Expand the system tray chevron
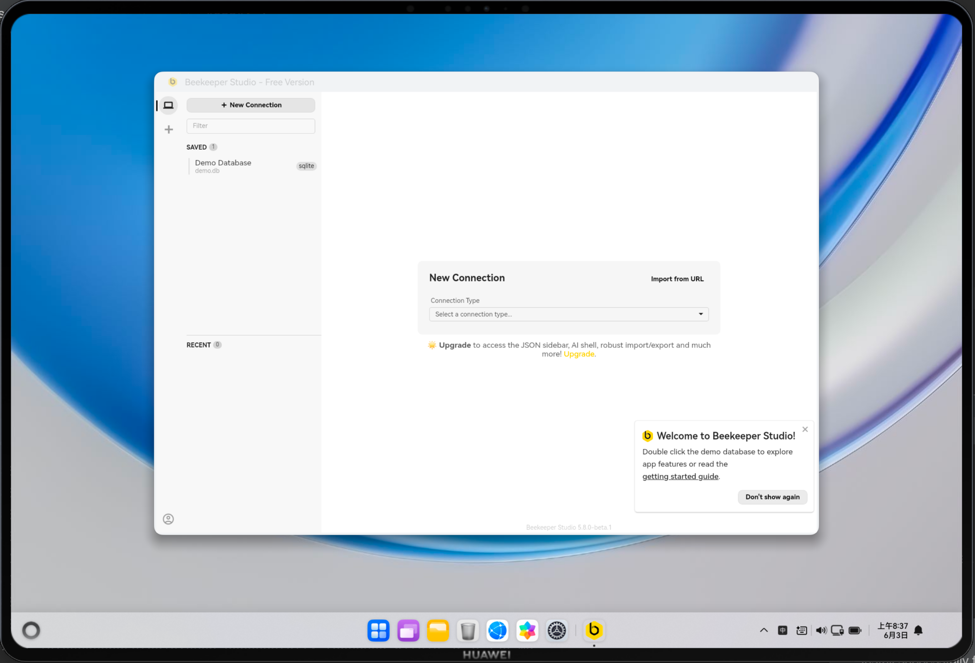Viewport: 975px width, 663px height. 764,630
